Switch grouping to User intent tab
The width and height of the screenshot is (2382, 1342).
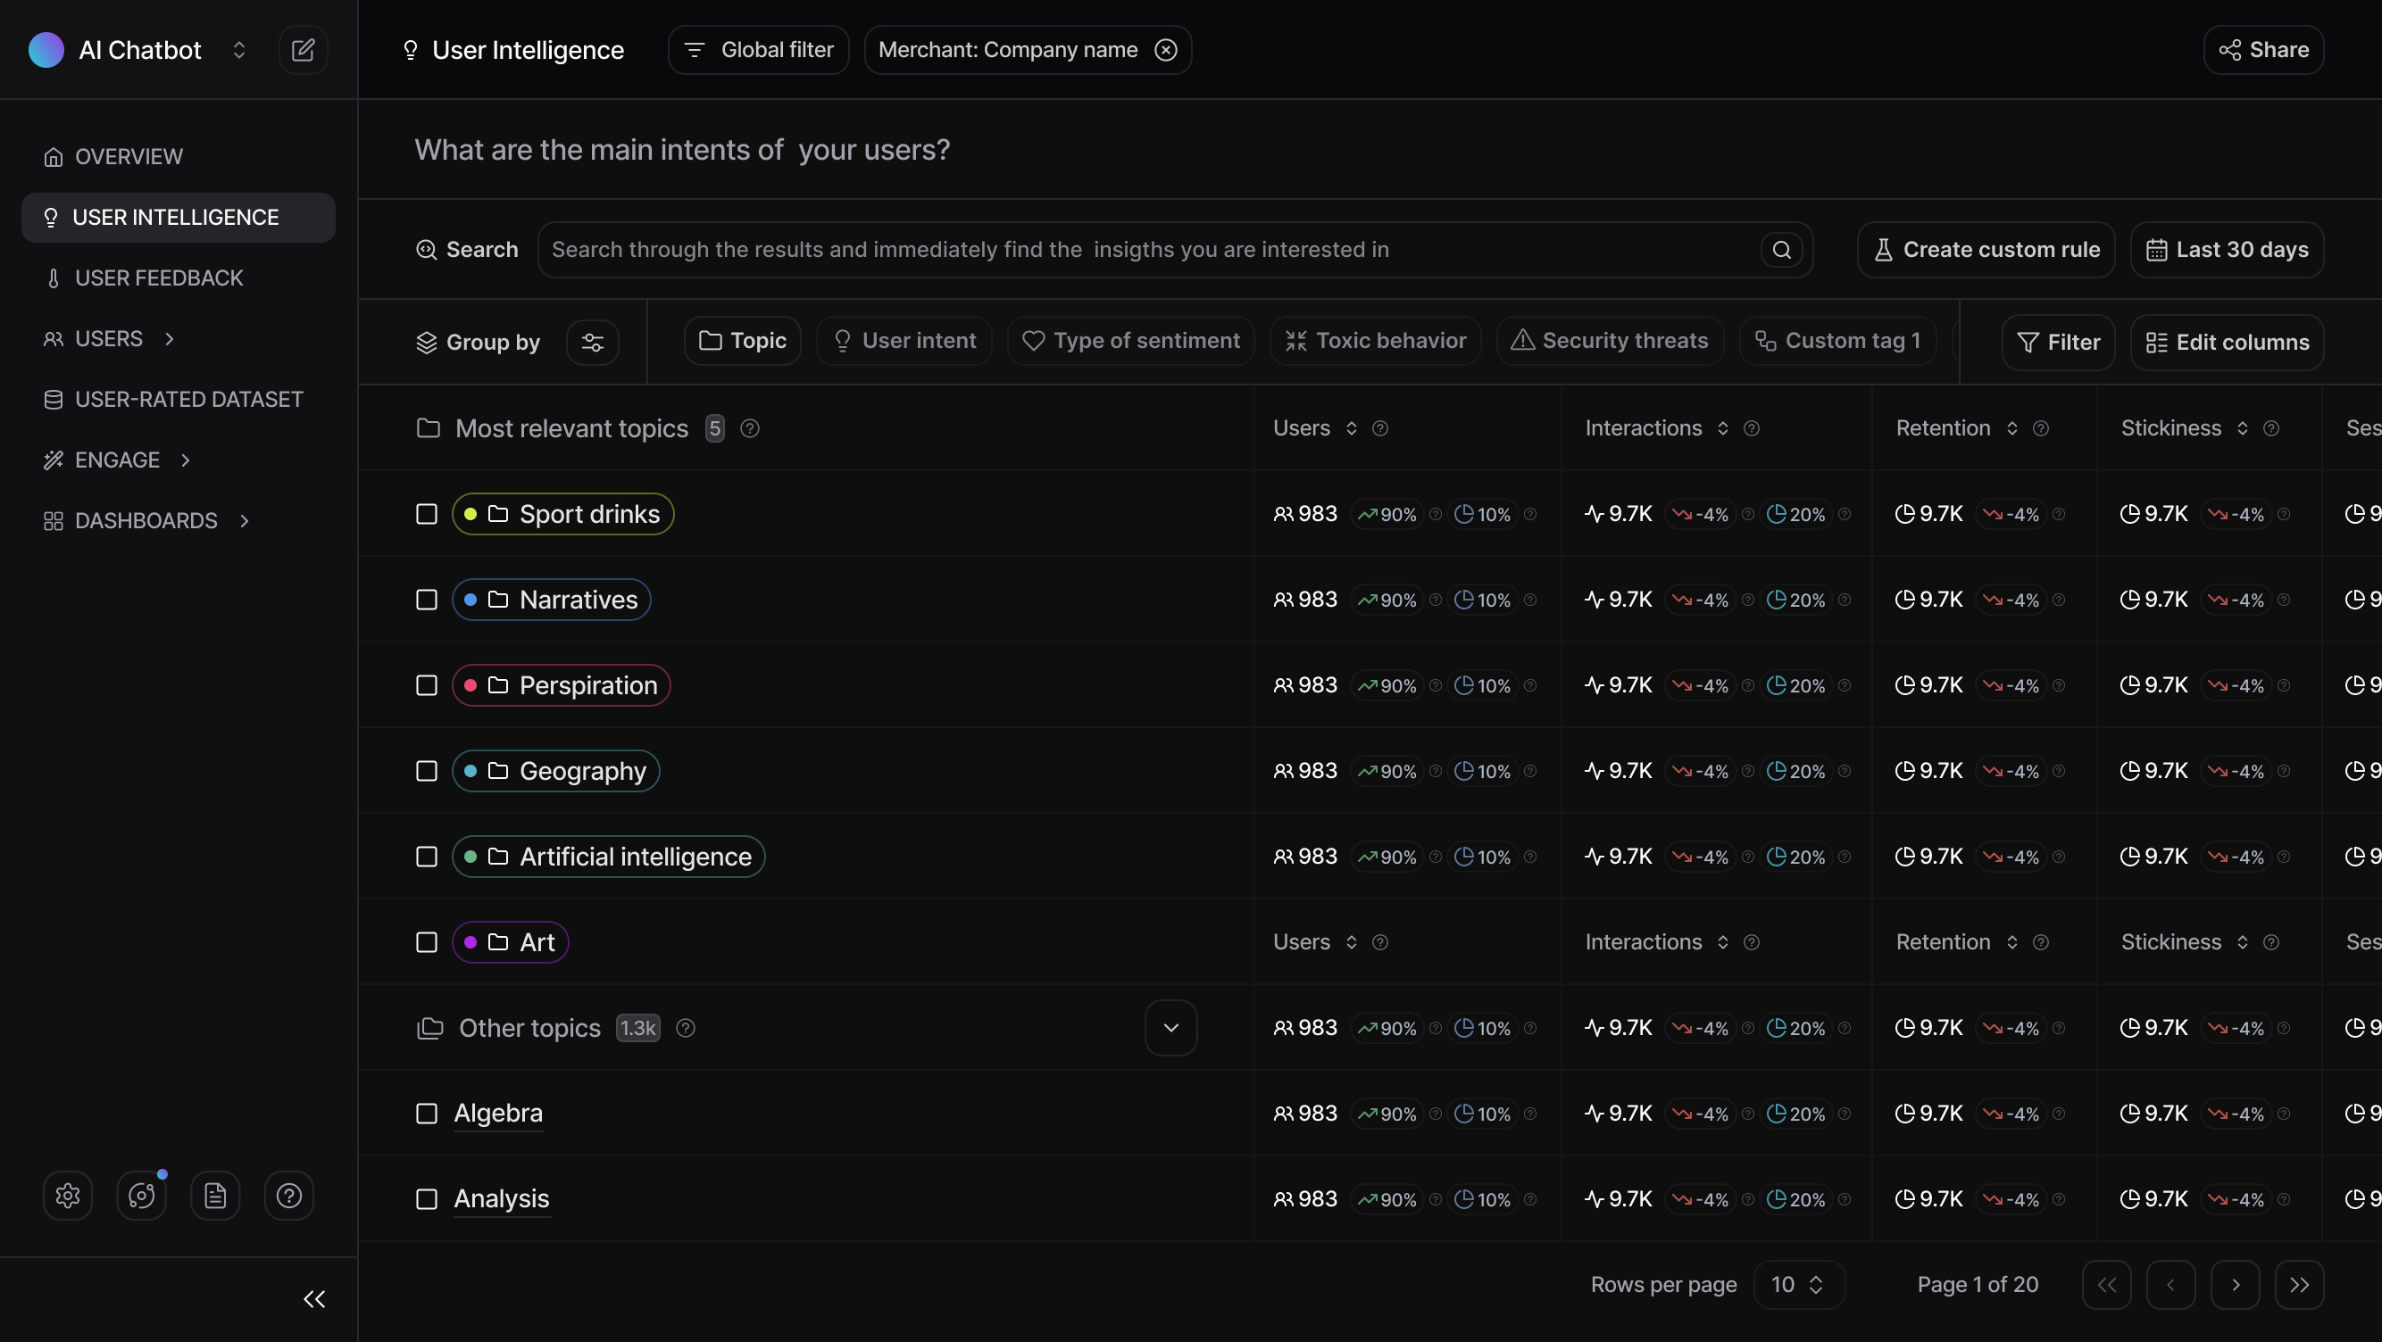pyautogui.click(x=904, y=341)
